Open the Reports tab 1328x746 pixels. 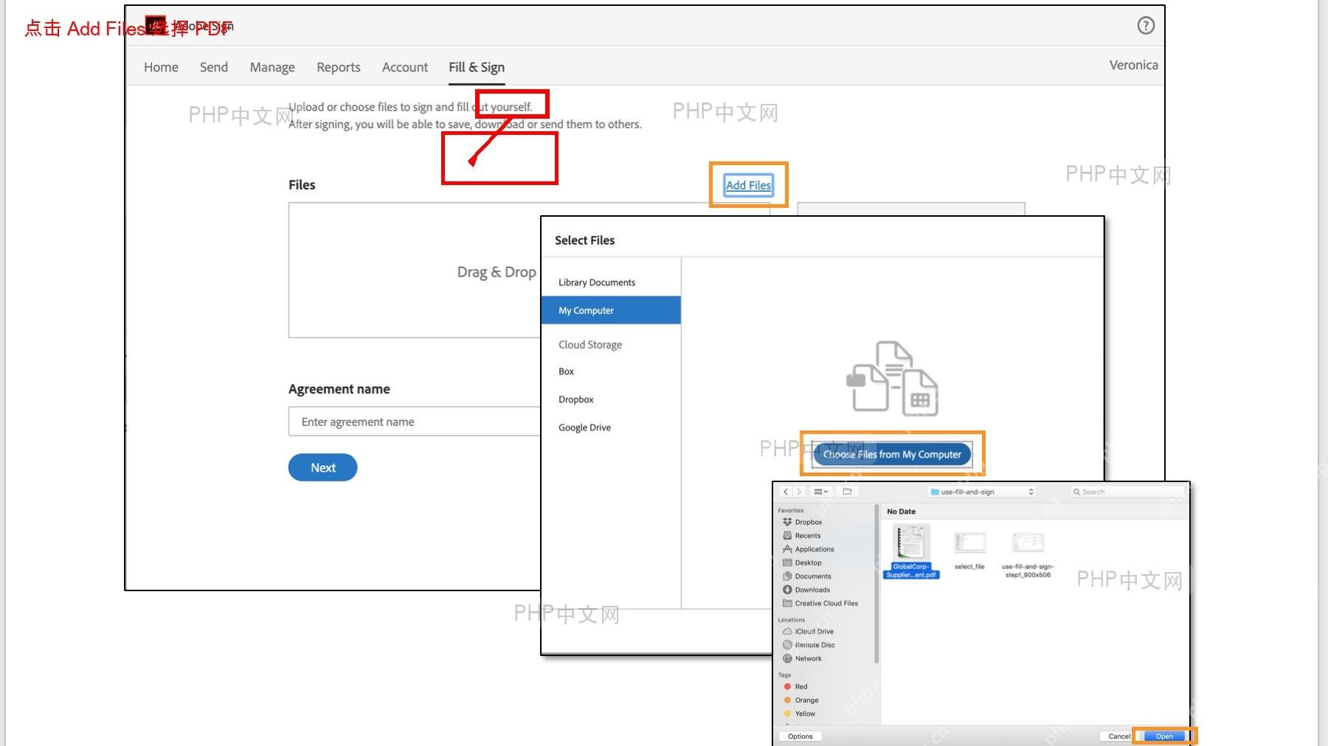pyautogui.click(x=339, y=67)
